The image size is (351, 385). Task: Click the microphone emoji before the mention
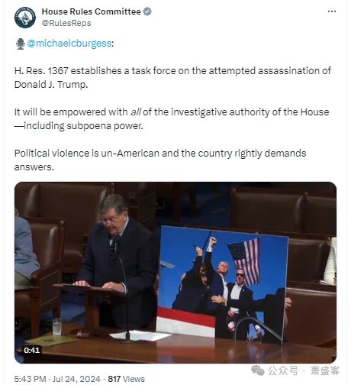[x=21, y=44]
